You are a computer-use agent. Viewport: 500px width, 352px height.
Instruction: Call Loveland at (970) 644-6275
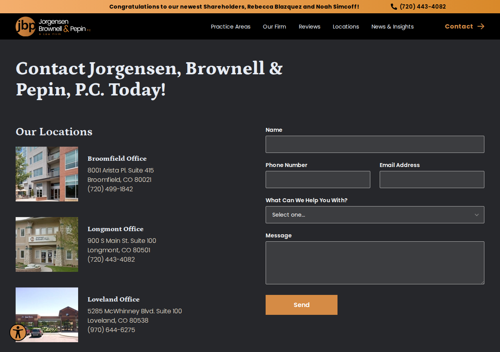point(111,330)
